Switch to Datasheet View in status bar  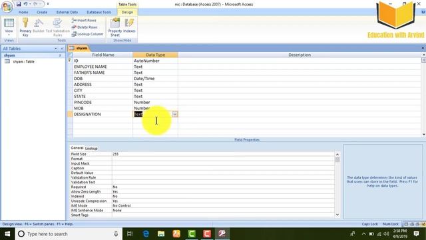(406, 224)
